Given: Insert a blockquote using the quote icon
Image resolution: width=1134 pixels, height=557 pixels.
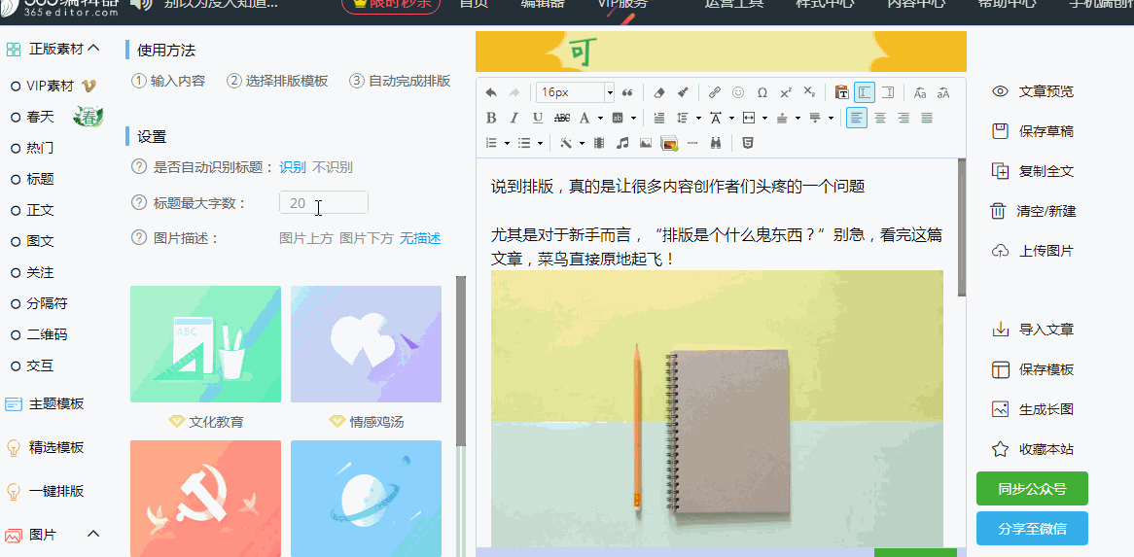Looking at the screenshot, I should pos(627,92).
